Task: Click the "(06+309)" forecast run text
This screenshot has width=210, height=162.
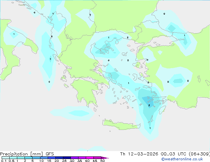Action: [x=199, y=154]
